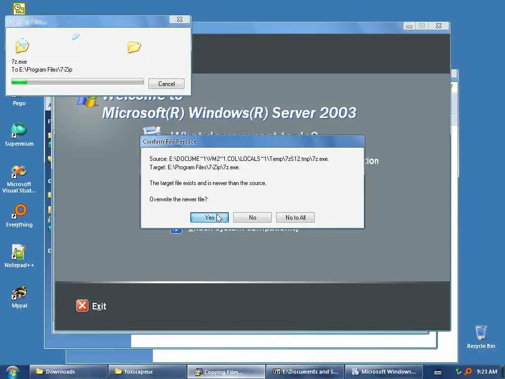Choose No to All in dialog
Screen dimensions: 505x379
295,218
